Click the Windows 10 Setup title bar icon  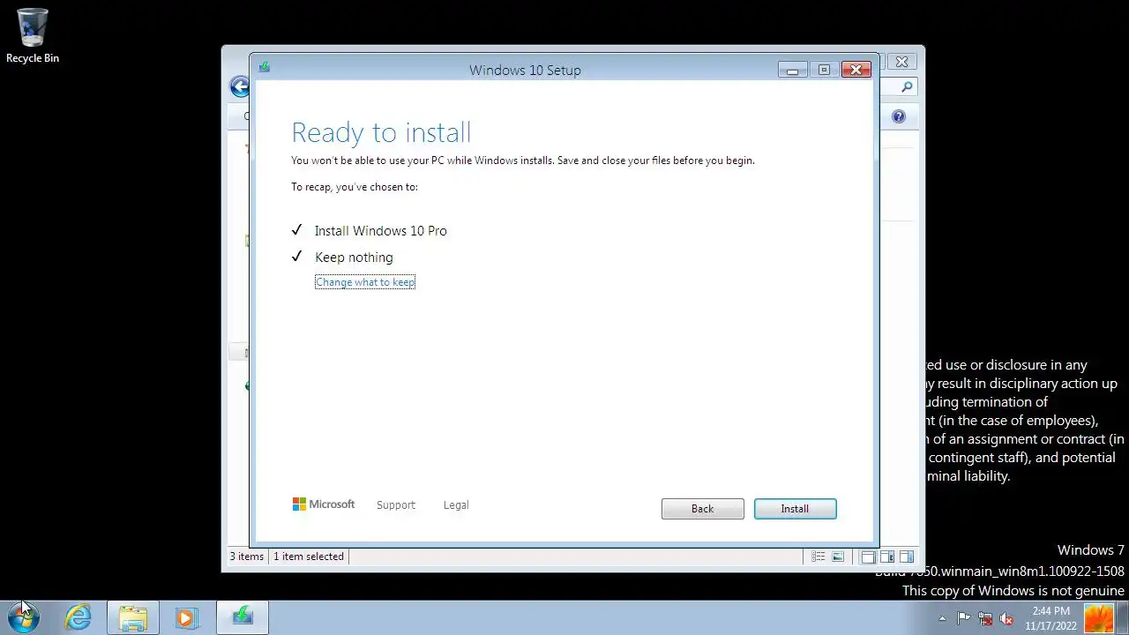264,67
